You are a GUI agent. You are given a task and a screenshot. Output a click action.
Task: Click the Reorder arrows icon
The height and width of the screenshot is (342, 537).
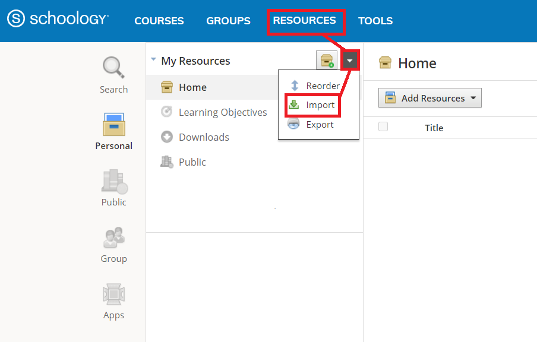[295, 85]
